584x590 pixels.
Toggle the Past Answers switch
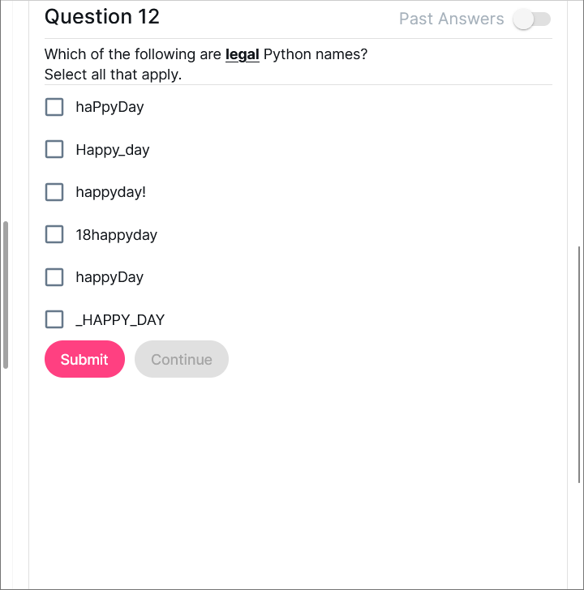[532, 19]
